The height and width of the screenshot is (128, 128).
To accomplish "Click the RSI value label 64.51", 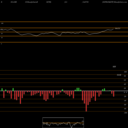I will pos(118,28).
